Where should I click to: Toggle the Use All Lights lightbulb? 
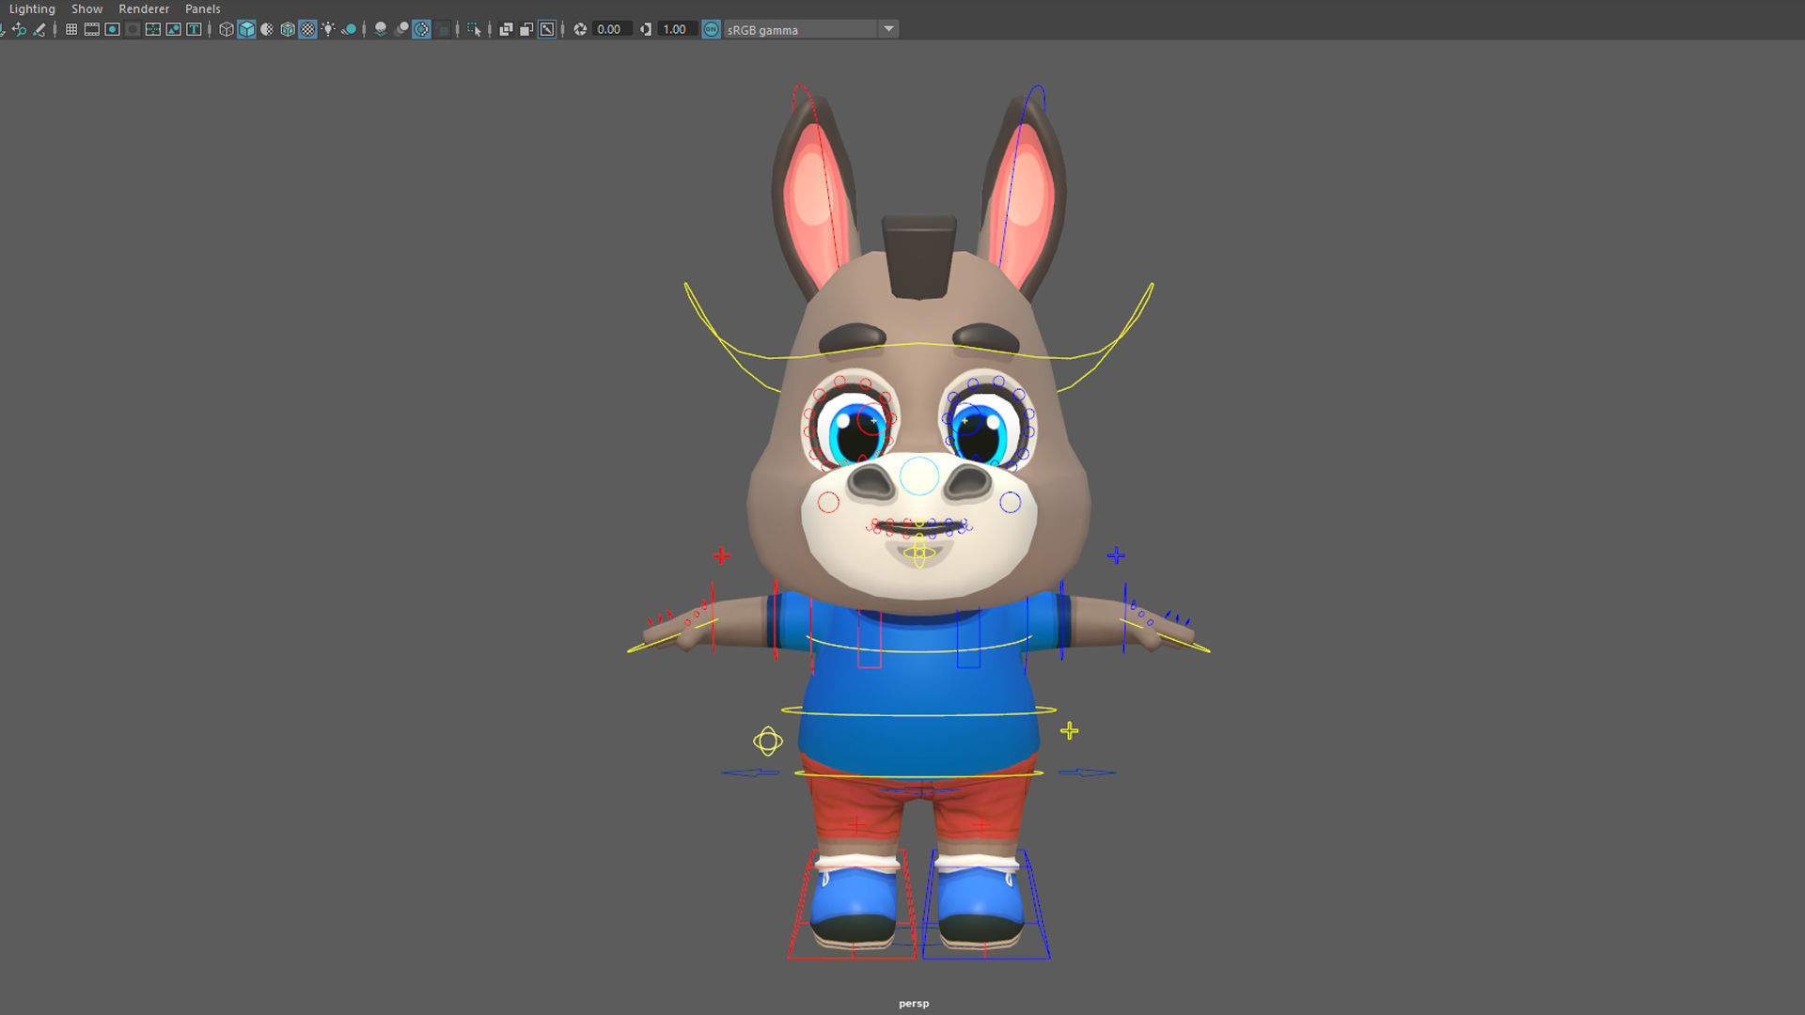pyautogui.click(x=328, y=28)
